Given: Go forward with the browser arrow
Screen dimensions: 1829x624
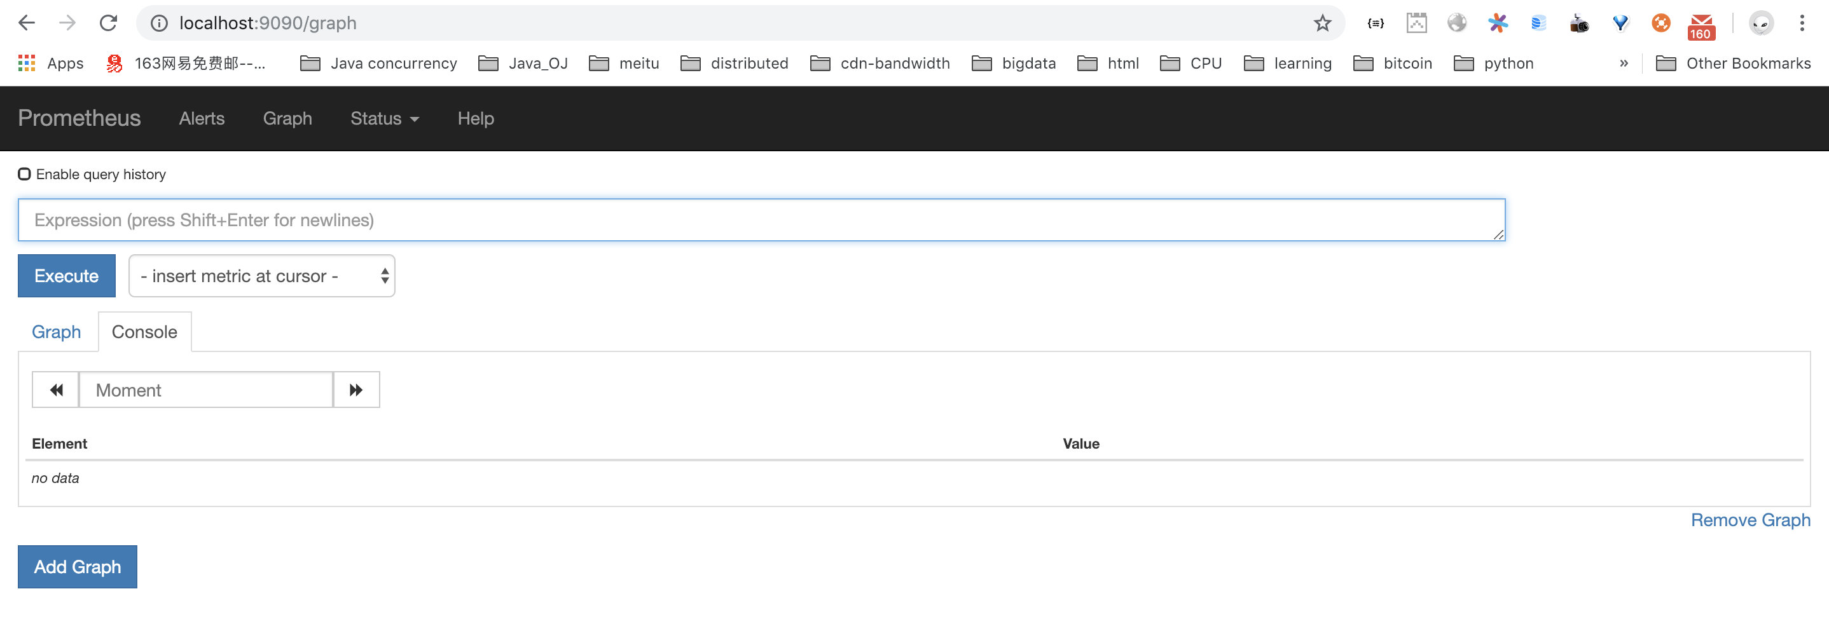Looking at the screenshot, I should [67, 23].
